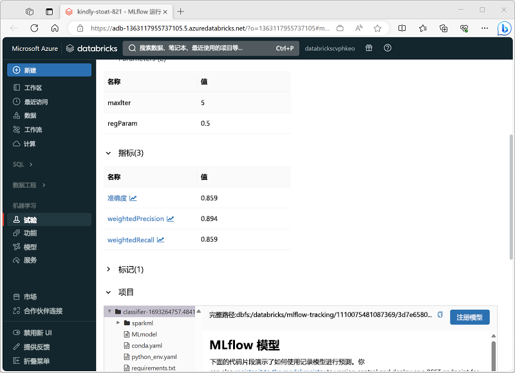Viewport: 515px width, 373px height.
Task: Click the browser refresh icon
Action: pyautogui.click(x=35, y=28)
